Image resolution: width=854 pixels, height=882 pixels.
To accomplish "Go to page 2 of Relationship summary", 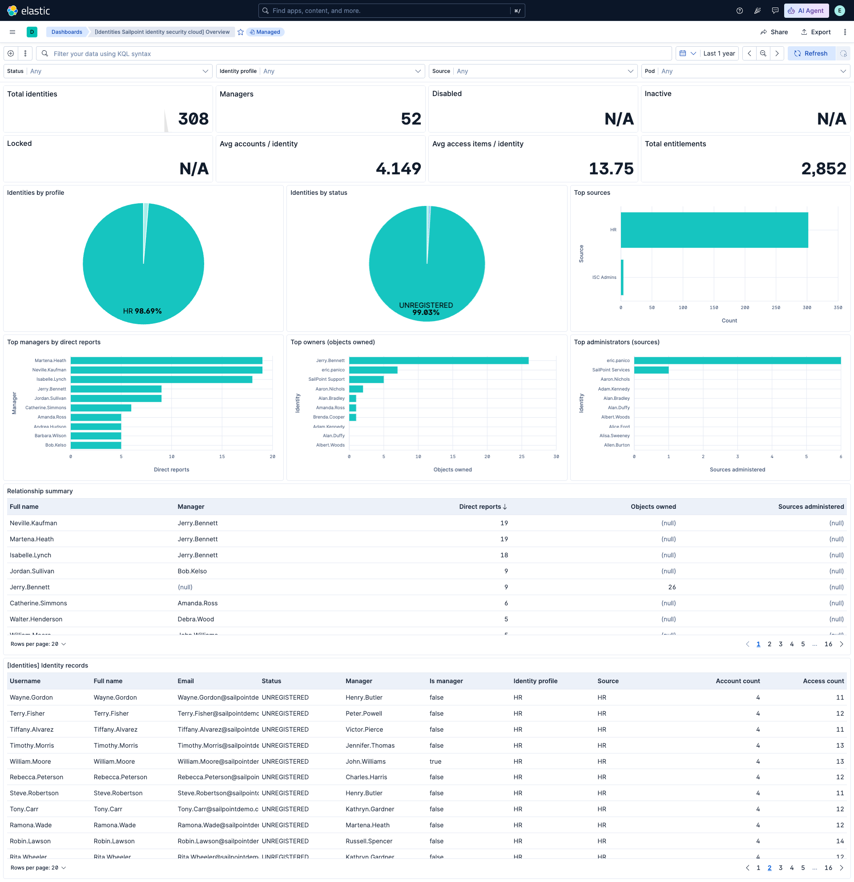I will pos(769,644).
